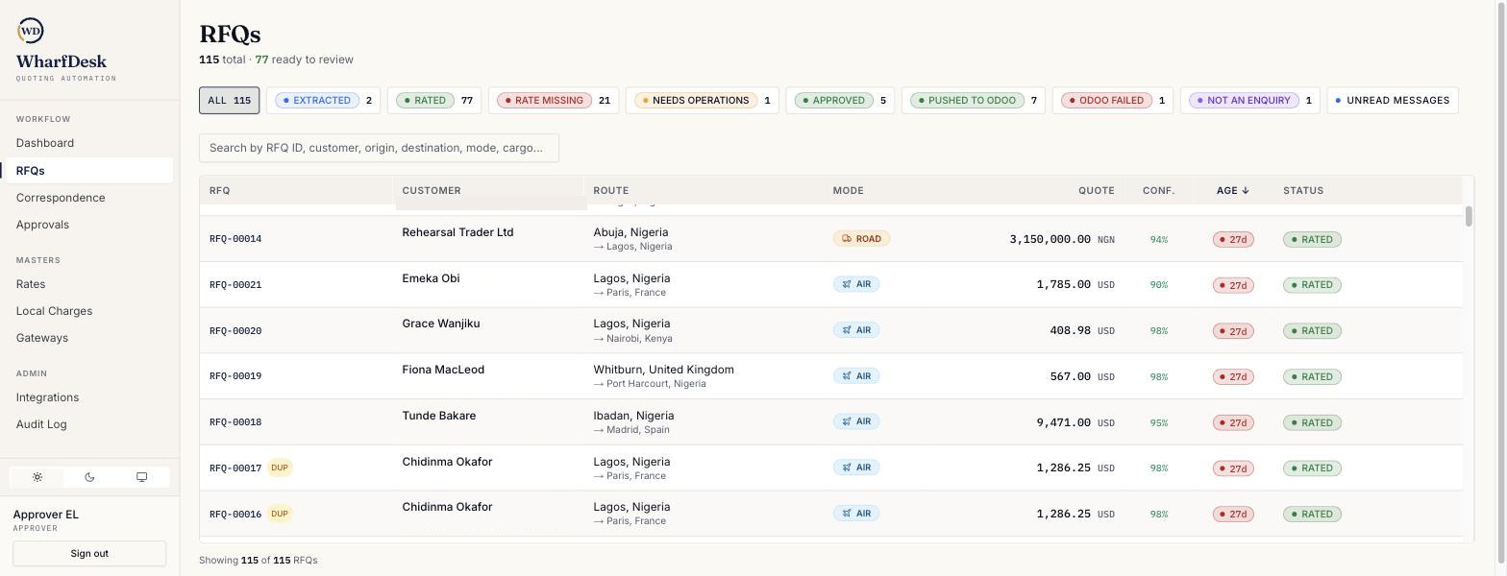Select customer Tunde Bakare
This screenshot has width=1507, height=576.
tap(438, 416)
